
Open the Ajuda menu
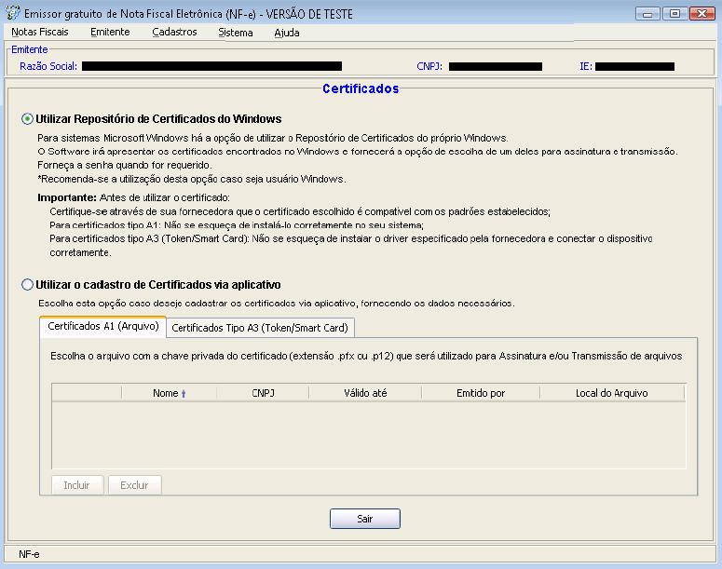pyautogui.click(x=287, y=33)
